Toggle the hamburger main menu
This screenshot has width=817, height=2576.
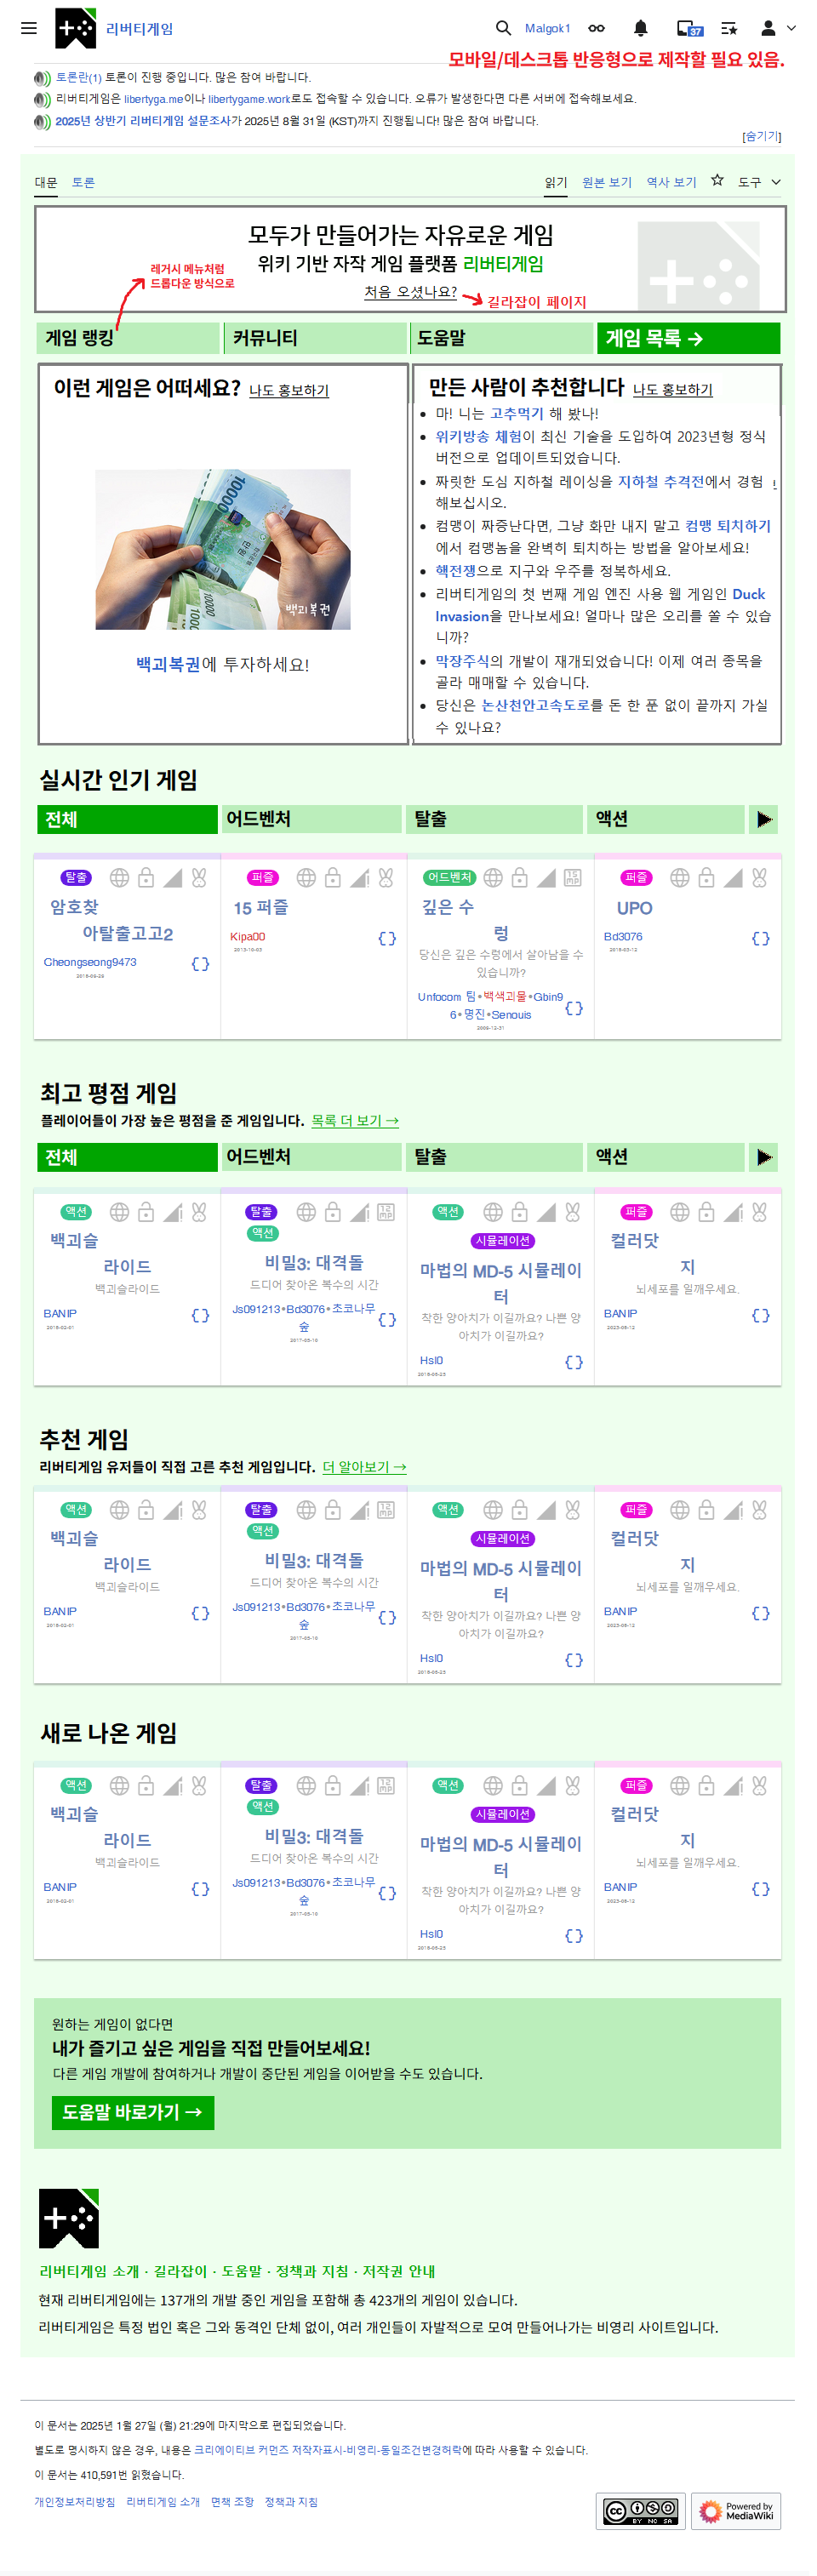pyautogui.click(x=29, y=28)
